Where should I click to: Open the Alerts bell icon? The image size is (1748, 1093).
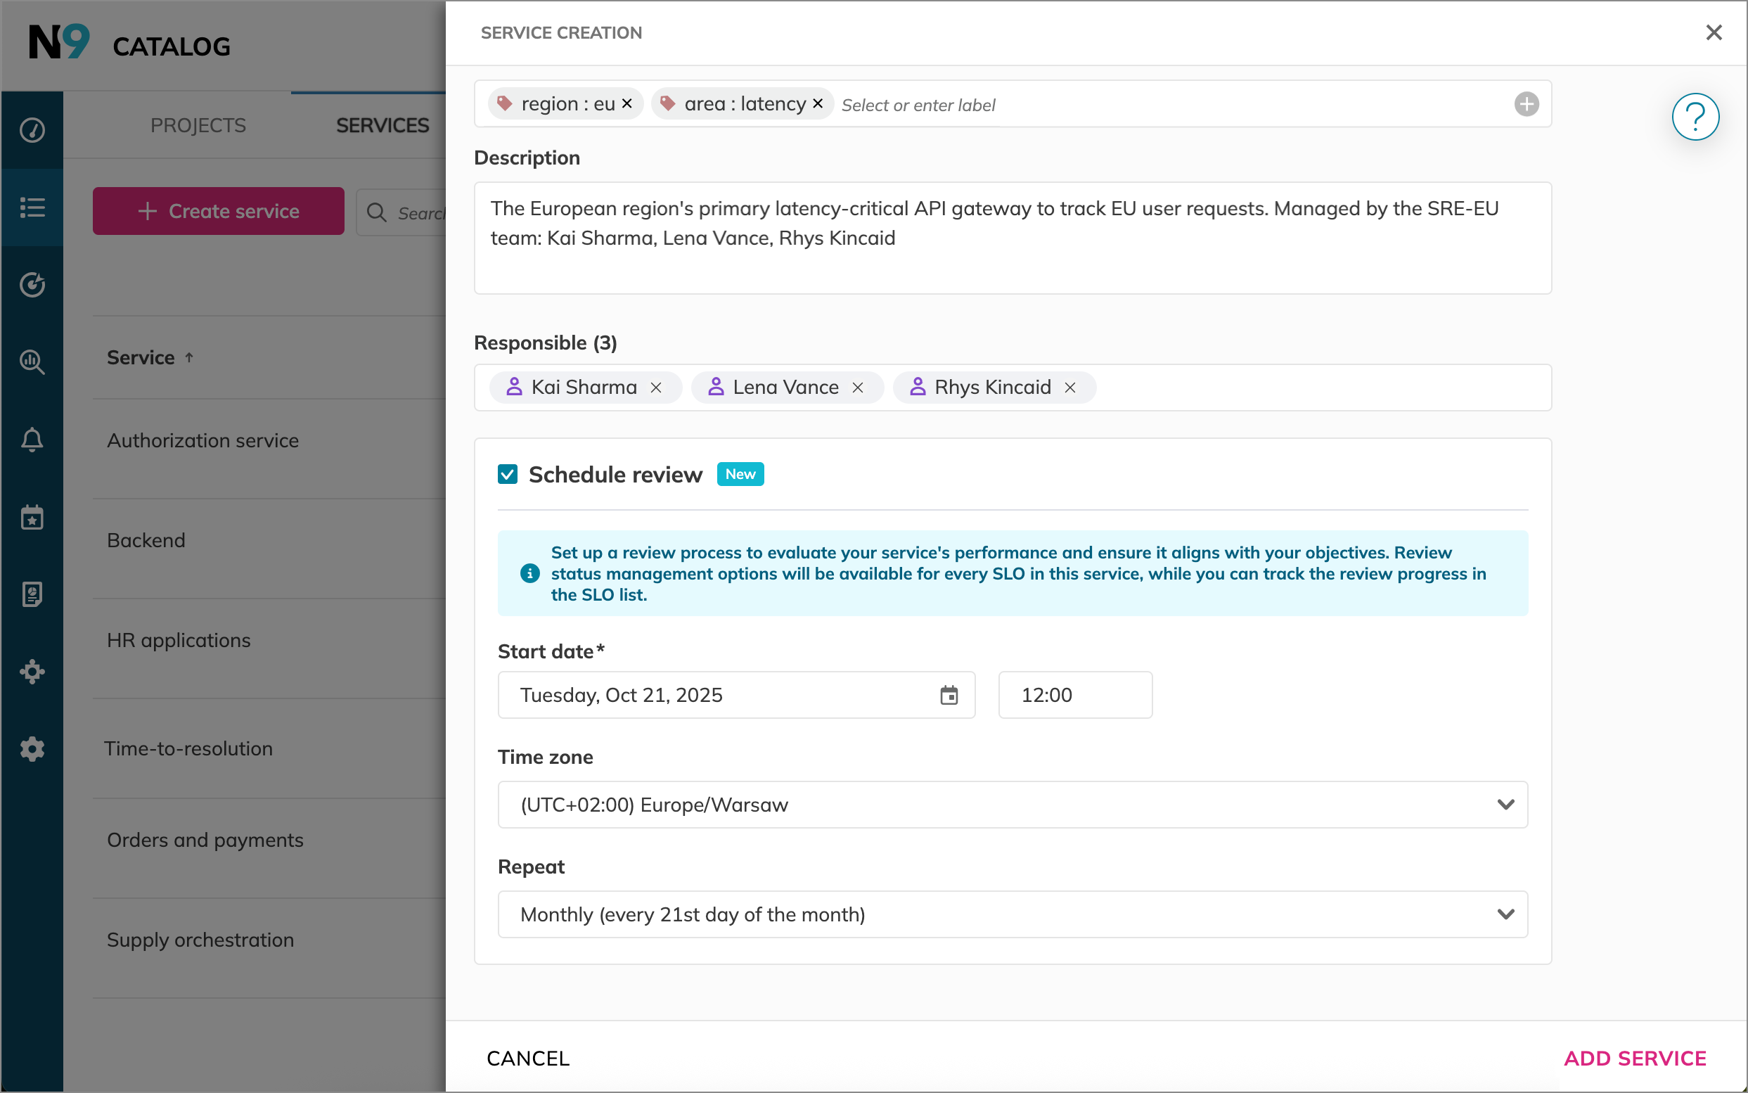pos(32,440)
